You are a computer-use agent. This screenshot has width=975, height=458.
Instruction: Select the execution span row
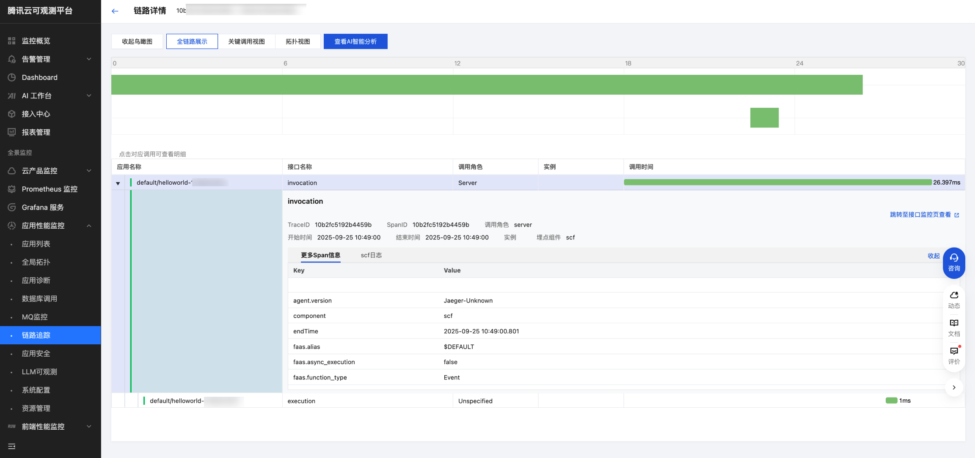(301, 401)
